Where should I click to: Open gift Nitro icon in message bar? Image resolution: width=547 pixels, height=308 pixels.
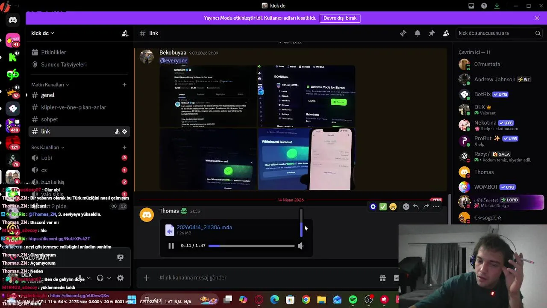coord(382,278)
